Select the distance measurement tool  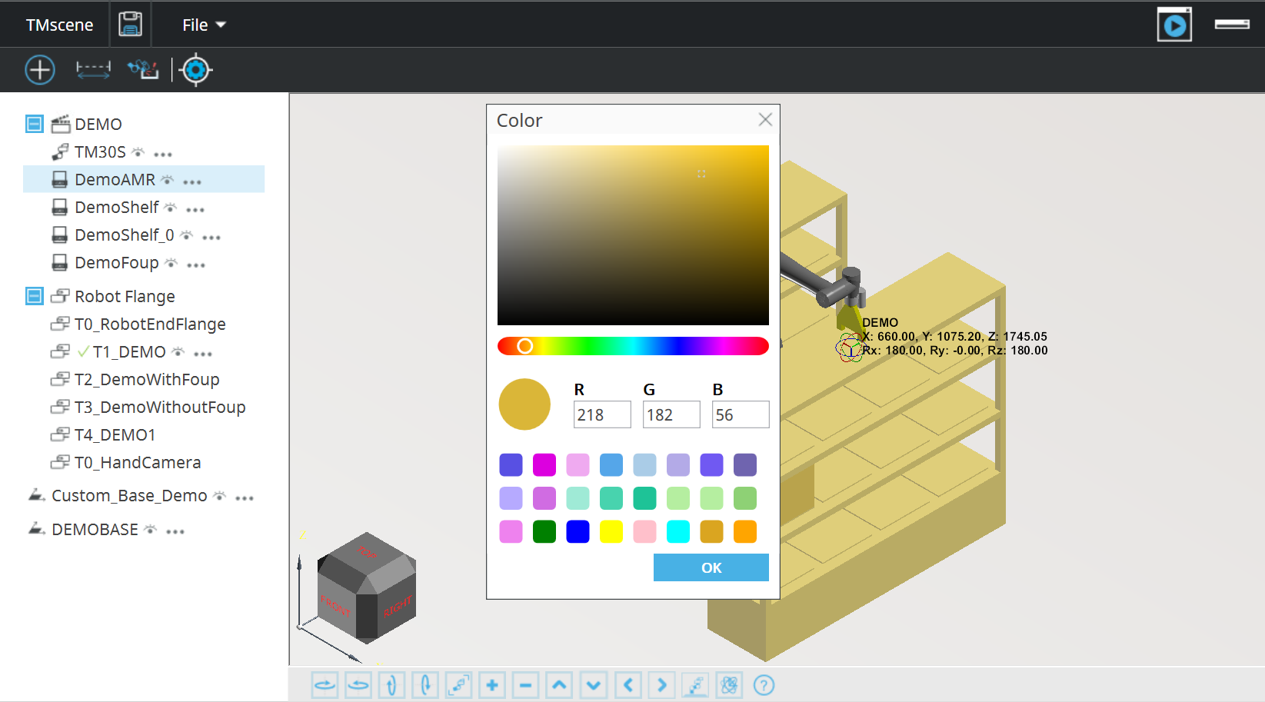click(93, 70)
